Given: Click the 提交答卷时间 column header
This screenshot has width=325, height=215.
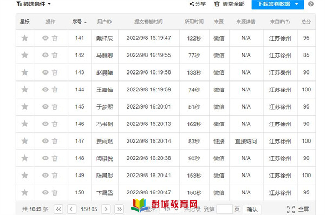Looking at the screenshot, I should 148,22.
